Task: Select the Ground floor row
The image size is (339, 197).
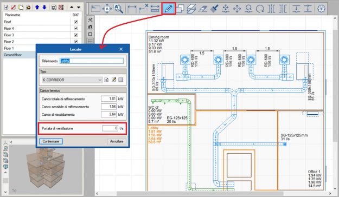Action: coord(20,55)
